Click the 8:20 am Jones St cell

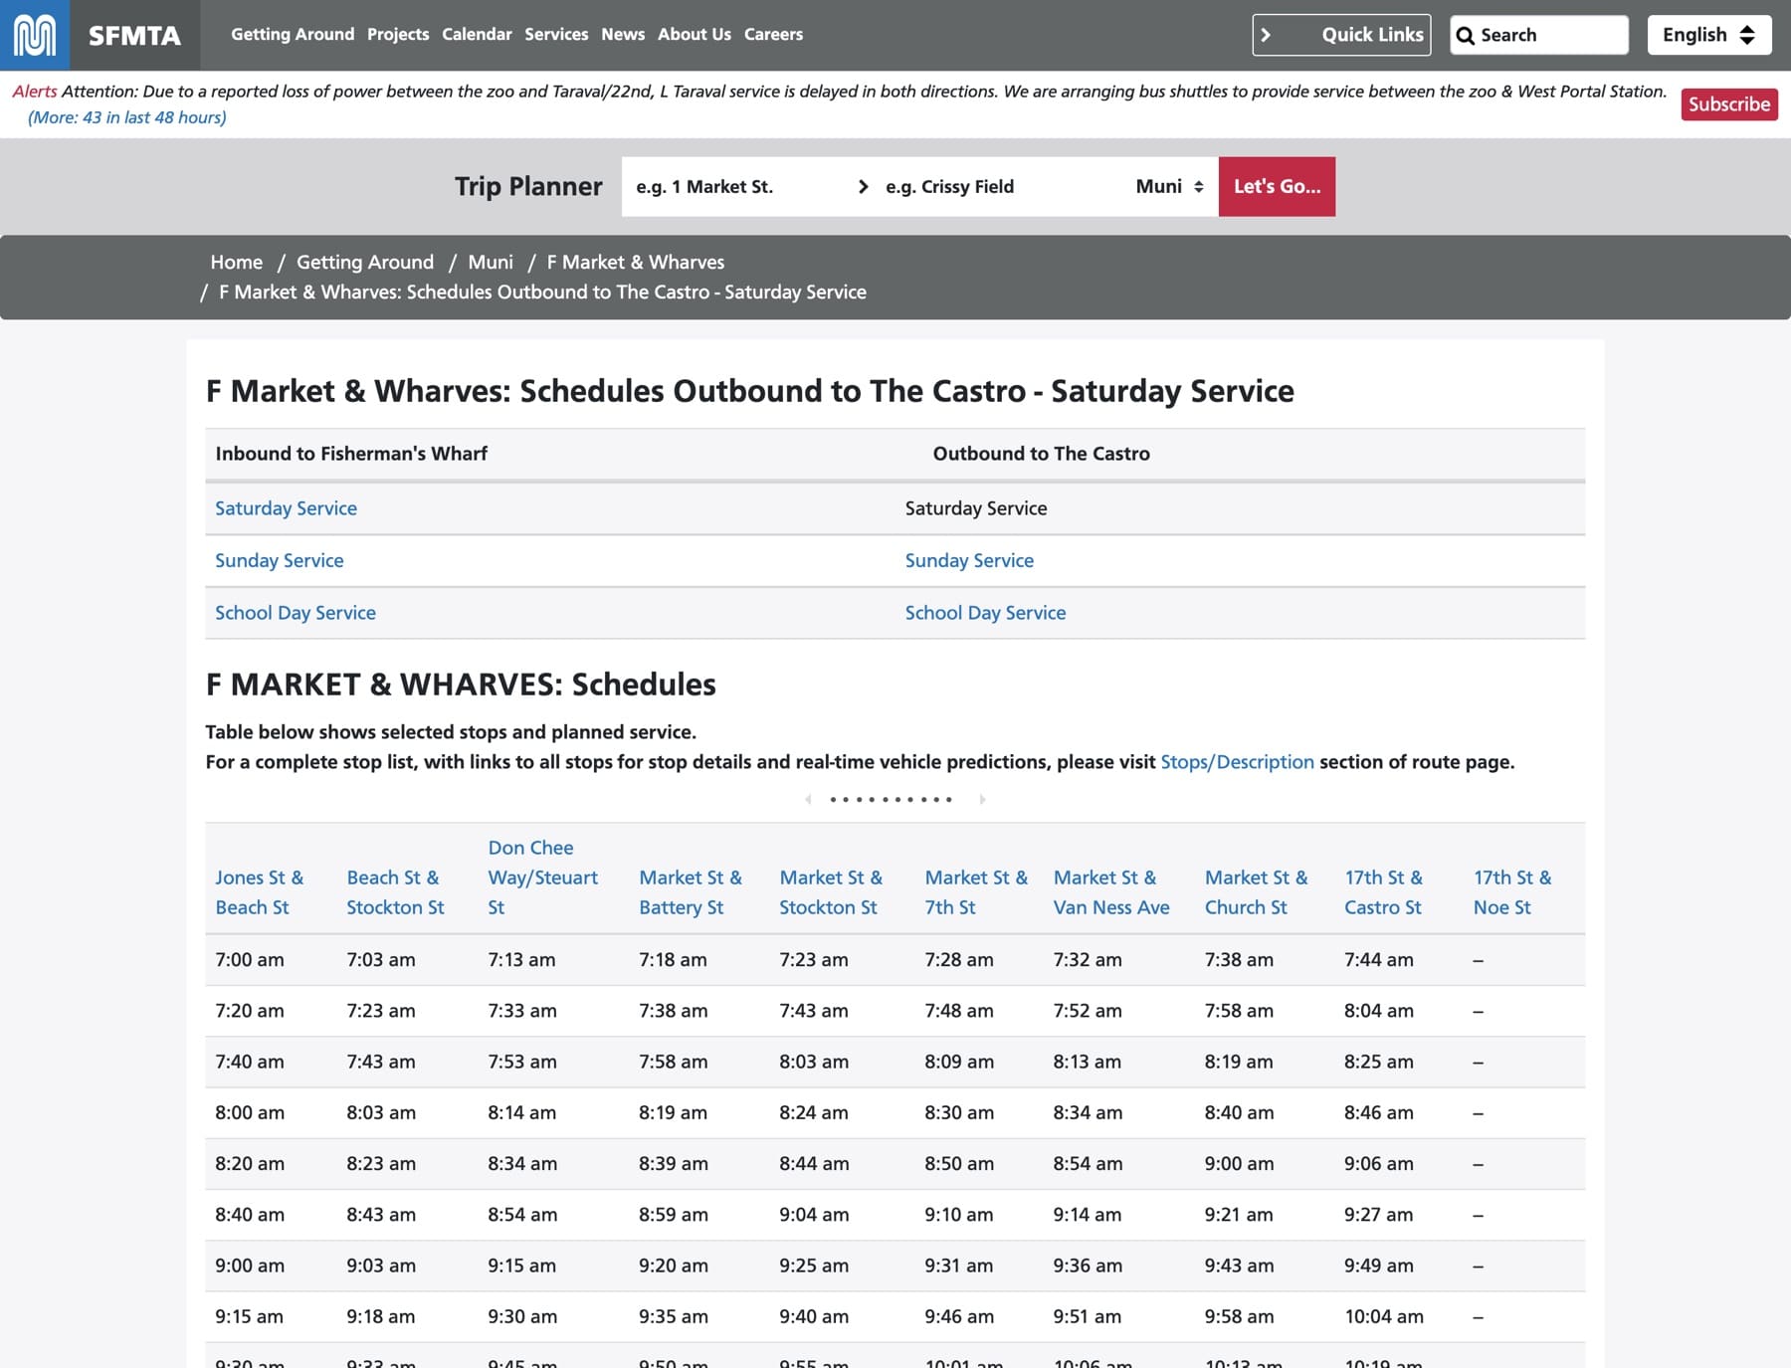(x=250, y=1164)
